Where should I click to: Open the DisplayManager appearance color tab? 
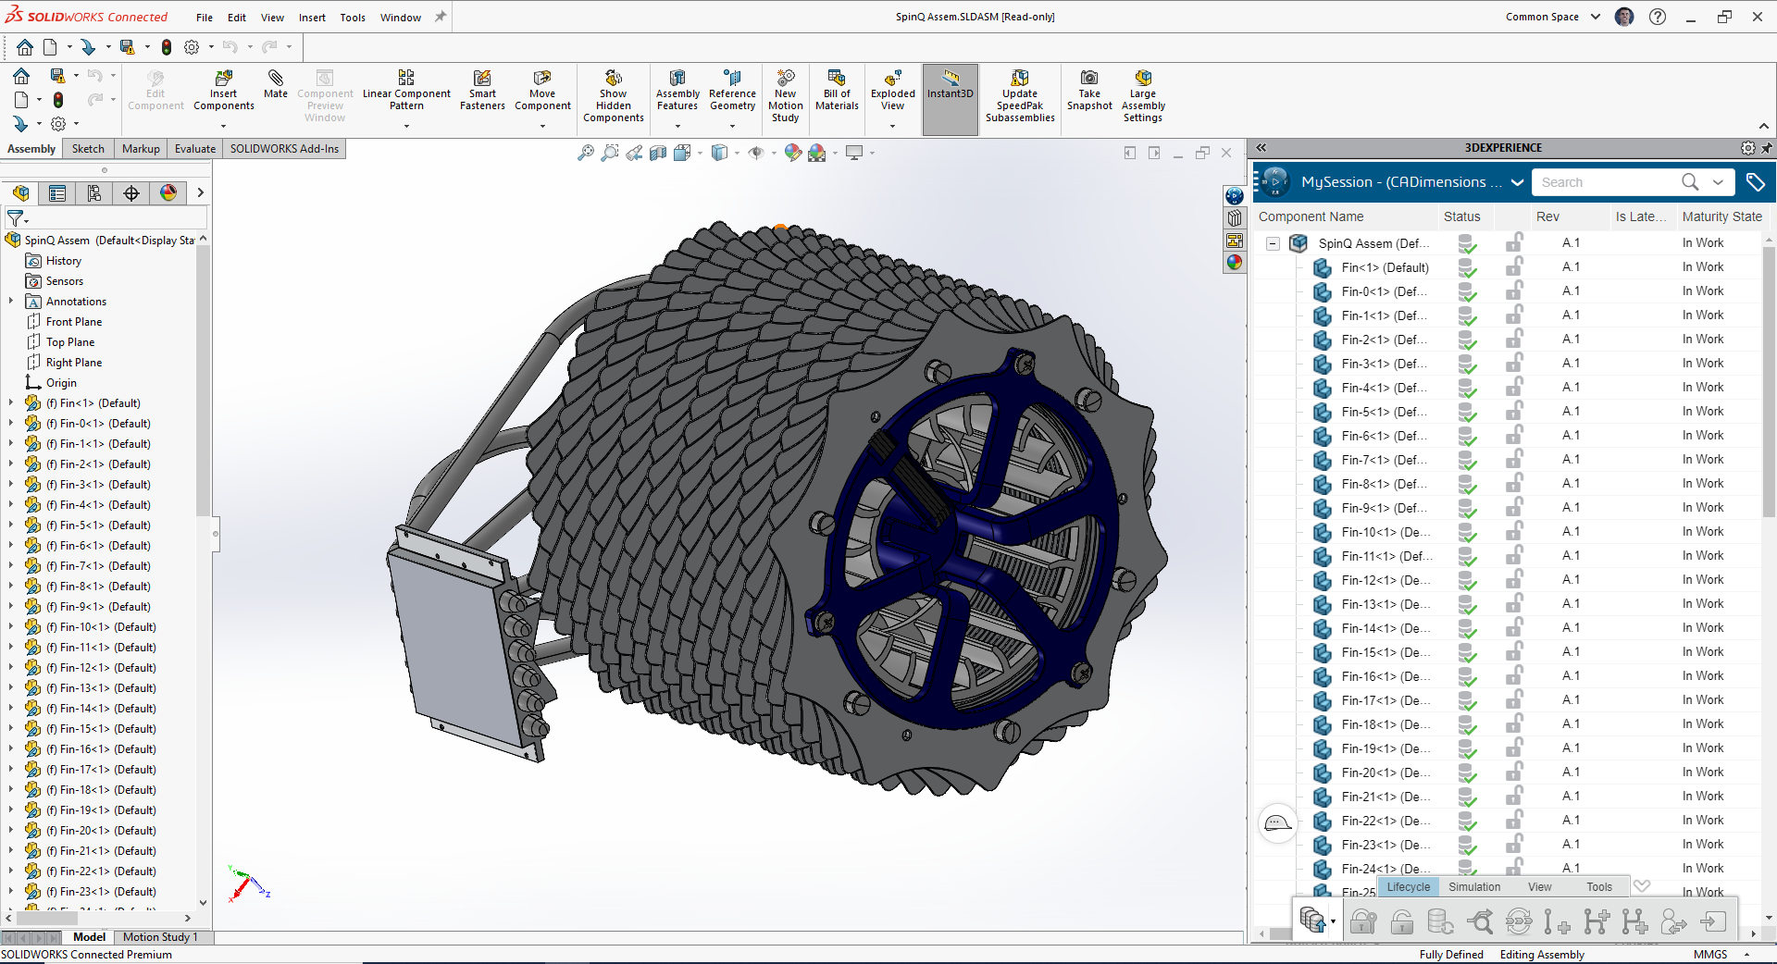pos(168,192)
